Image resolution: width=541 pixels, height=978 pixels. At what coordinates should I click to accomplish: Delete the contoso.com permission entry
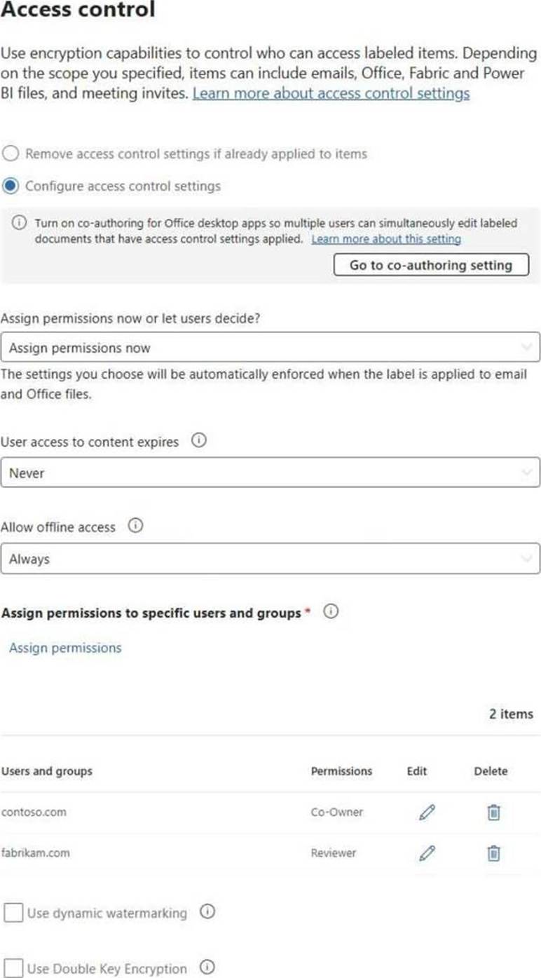(x=494, y=813)
